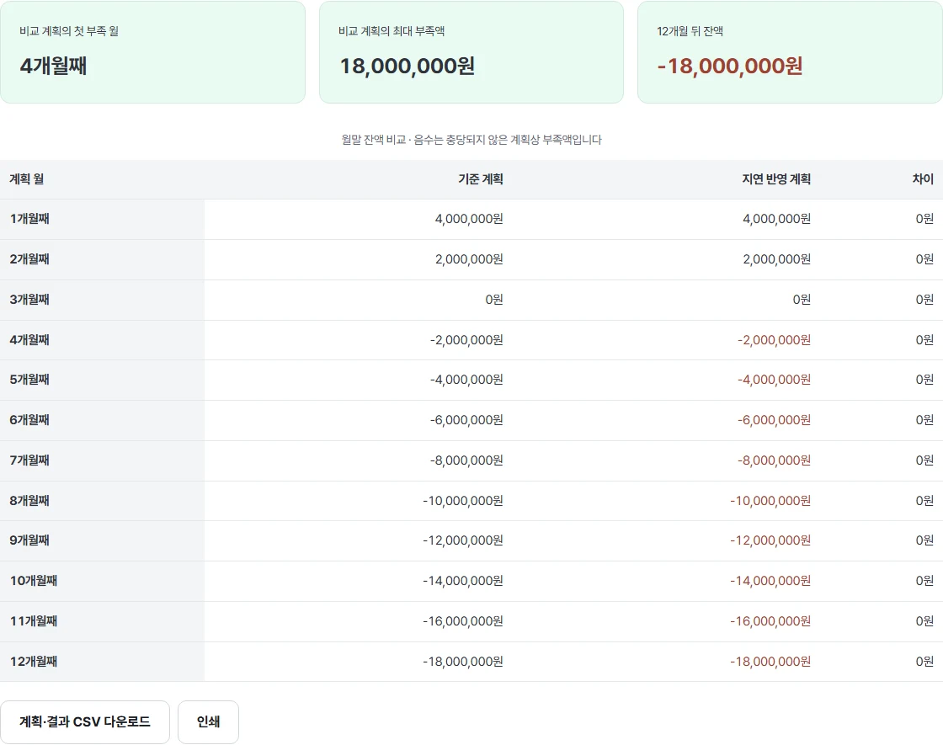Click the red -10,000,000원 지연 반영 cell
The height and width of the screenshot is (745, 943).
coord(770,500)
